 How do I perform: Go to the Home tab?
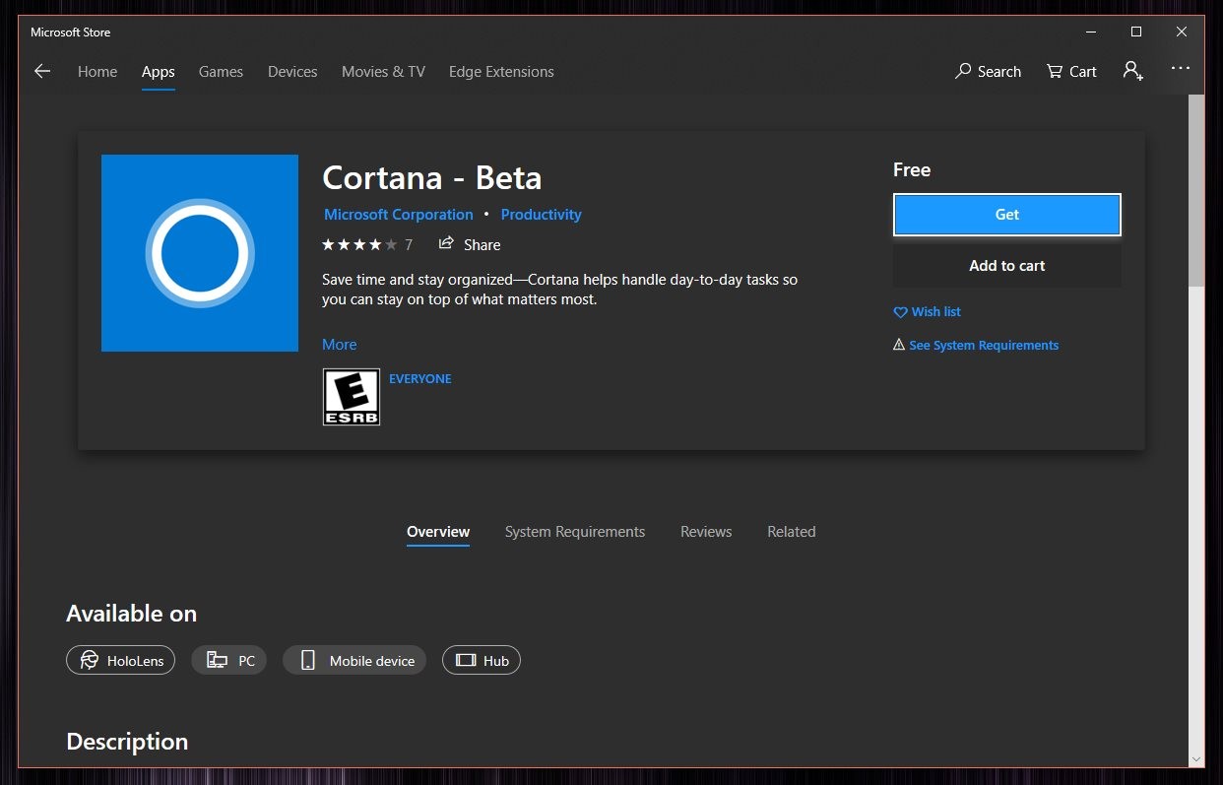pos(97,72)
